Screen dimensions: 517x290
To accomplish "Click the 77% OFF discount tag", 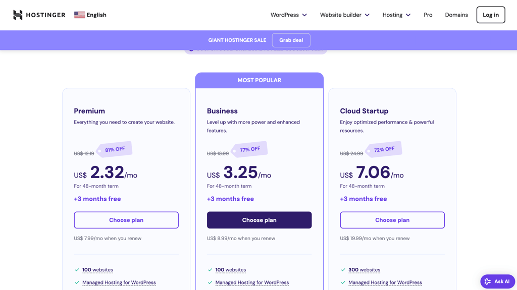I will tap(249, 149).
